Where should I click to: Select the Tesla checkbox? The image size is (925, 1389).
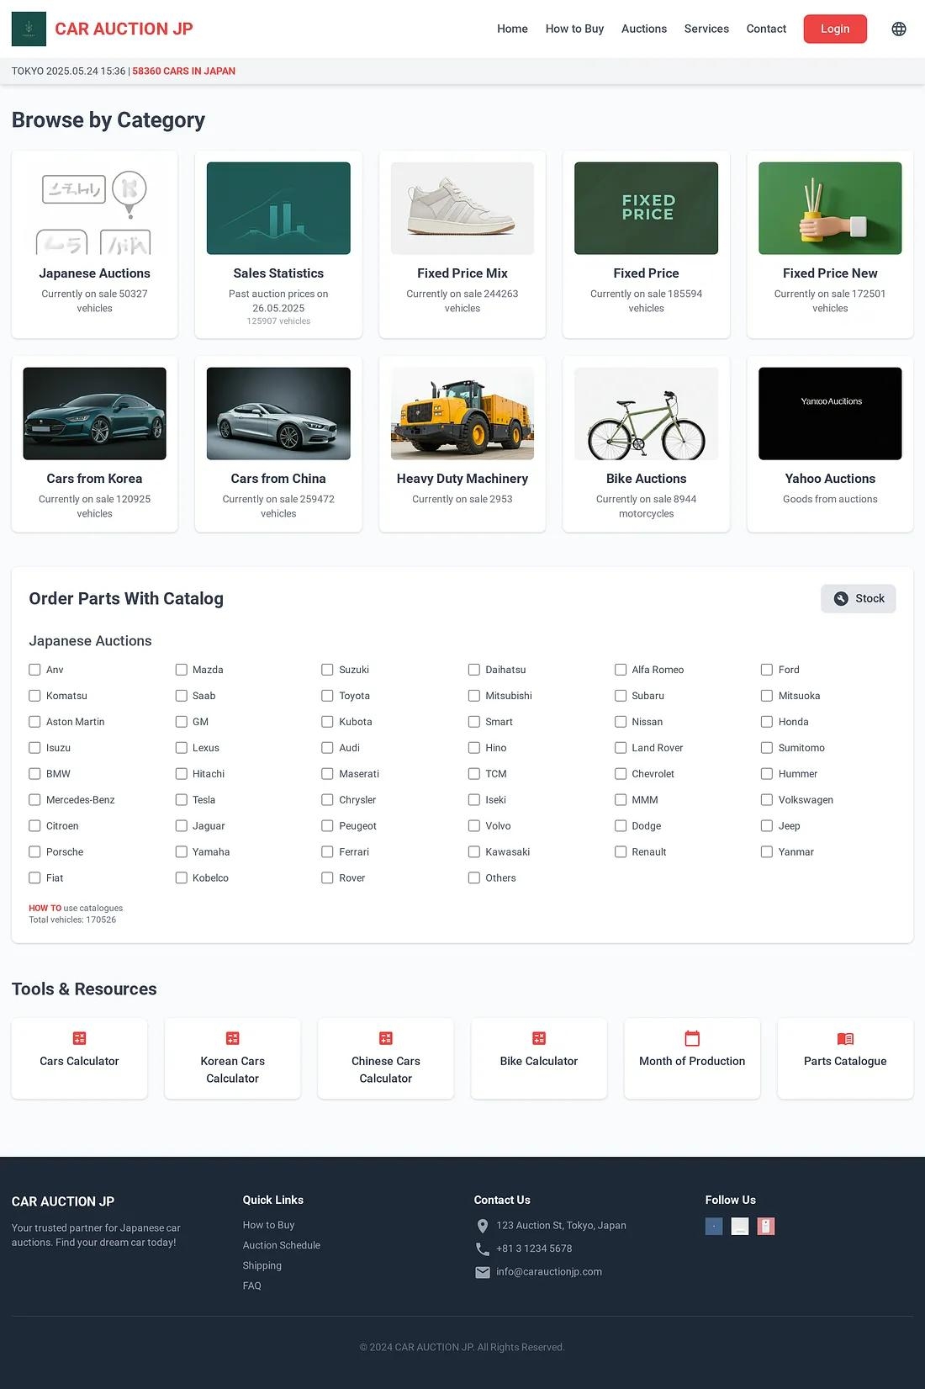[x=181, y=800]
